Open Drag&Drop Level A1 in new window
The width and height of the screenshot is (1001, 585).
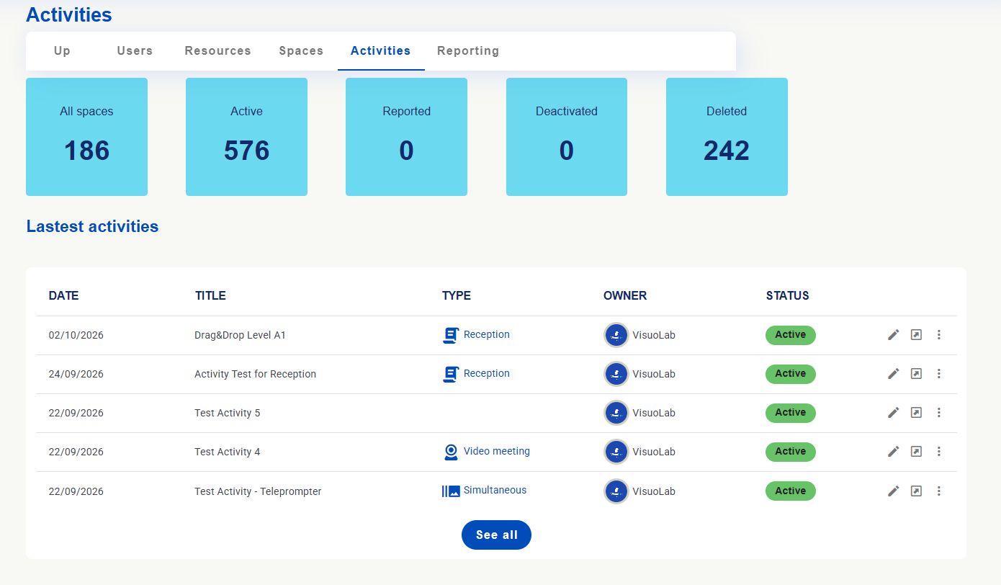coord(916,335)
